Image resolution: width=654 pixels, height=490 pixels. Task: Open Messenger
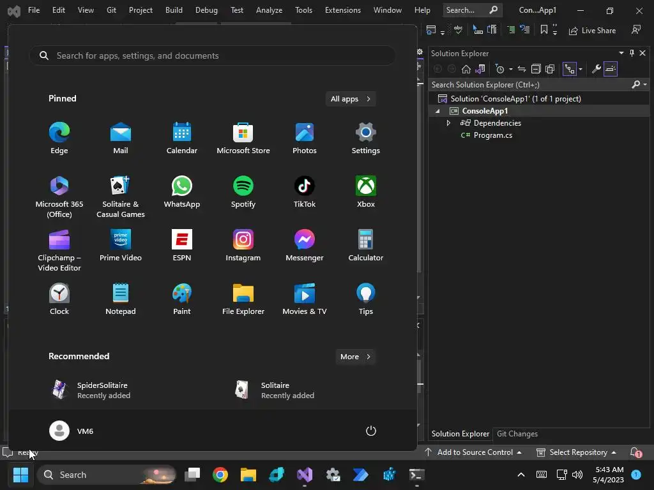coord(305,246)
